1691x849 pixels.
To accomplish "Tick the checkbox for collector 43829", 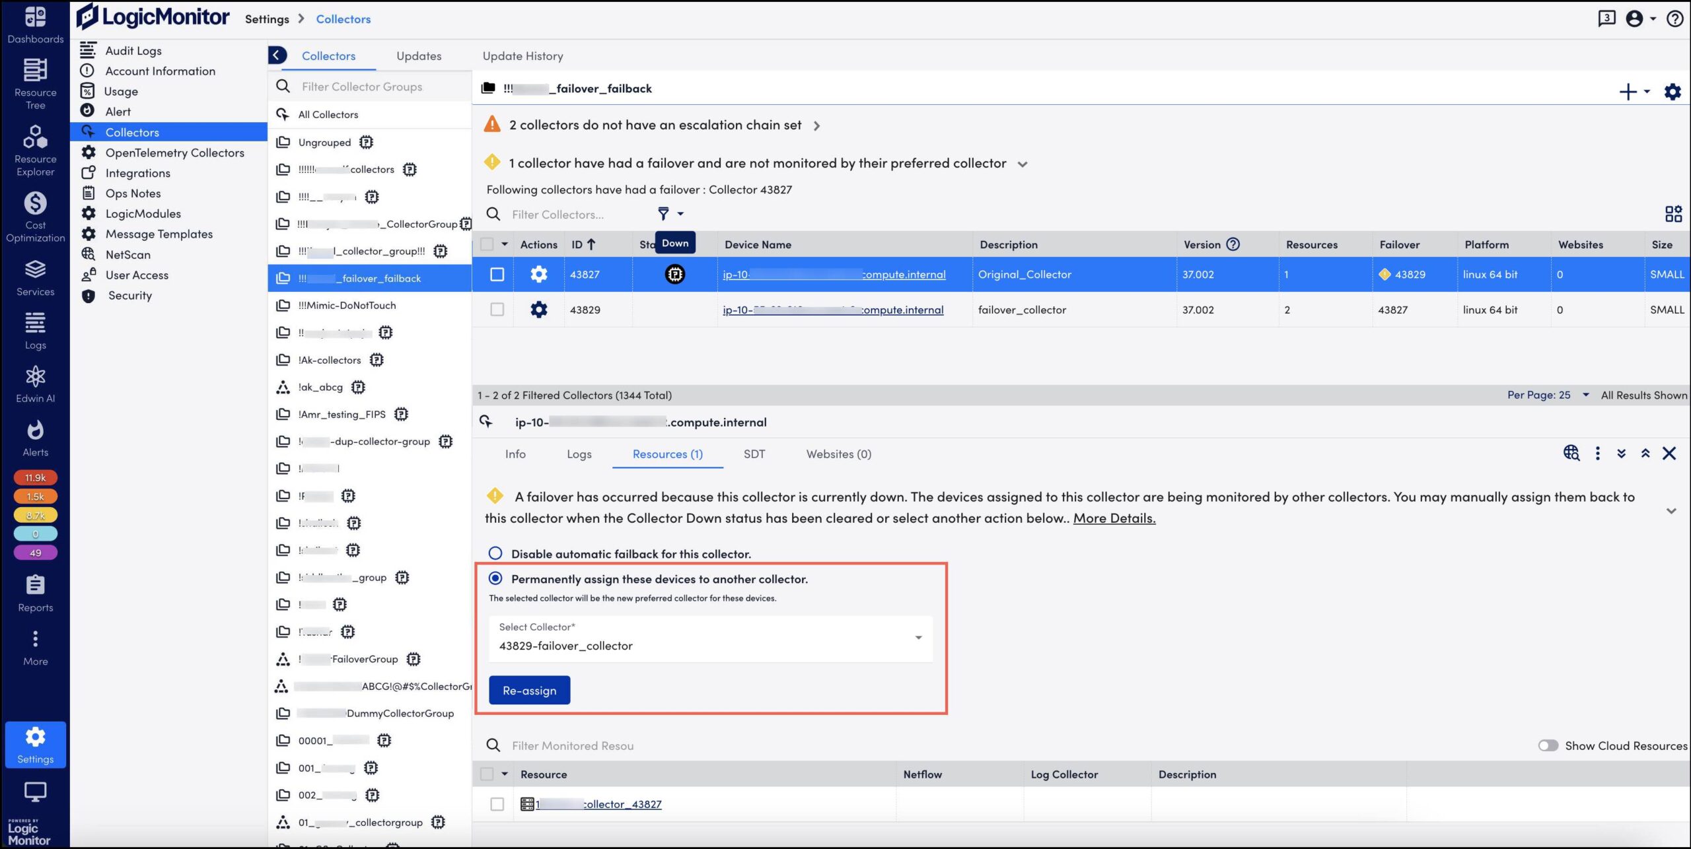I will 497,309.
